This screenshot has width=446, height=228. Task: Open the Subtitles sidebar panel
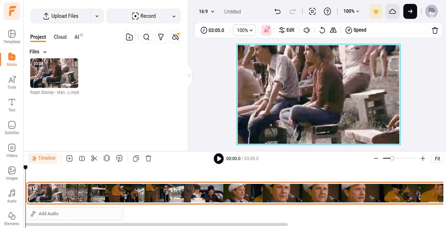(12, 127)
